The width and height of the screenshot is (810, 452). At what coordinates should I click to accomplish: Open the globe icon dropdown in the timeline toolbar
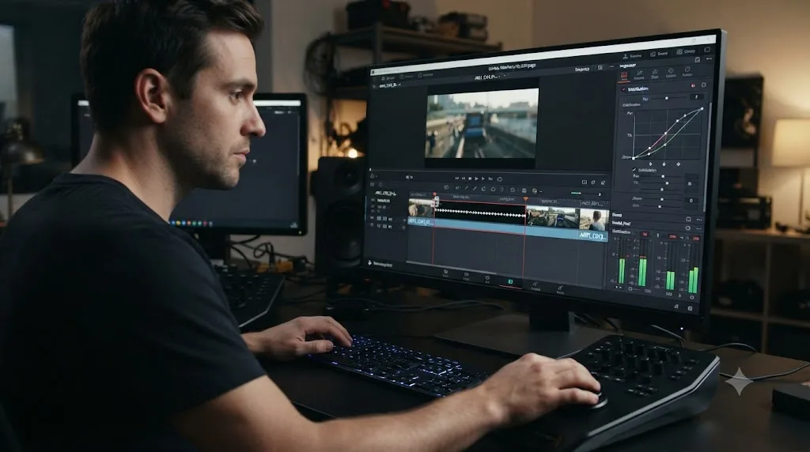[536, 191]
